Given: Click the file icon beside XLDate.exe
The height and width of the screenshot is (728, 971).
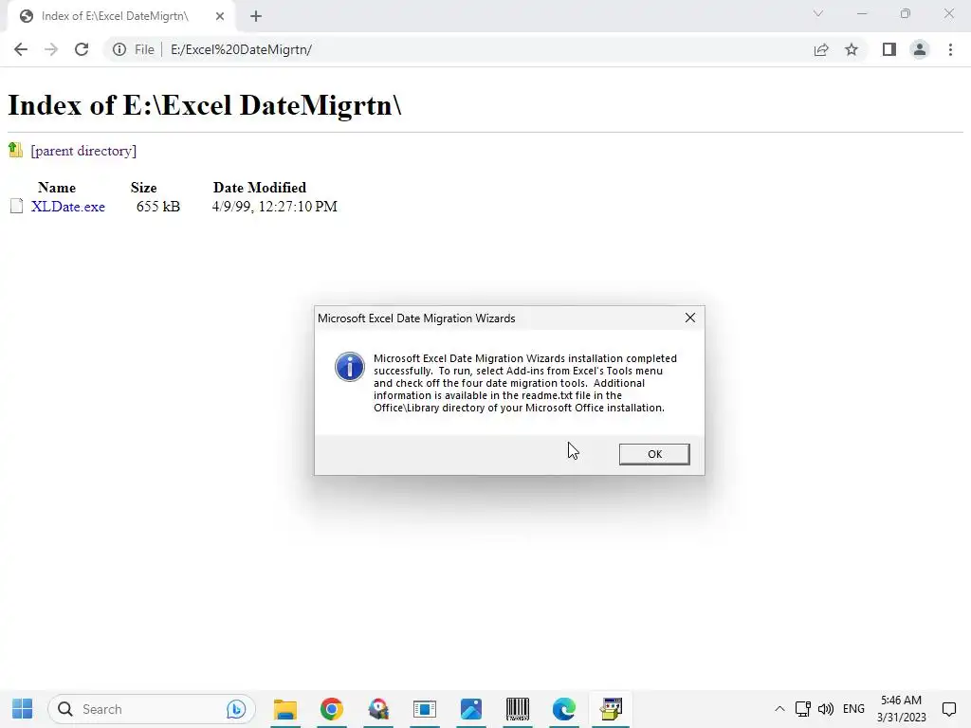Looking at the screenshot, I should [17, 206].
